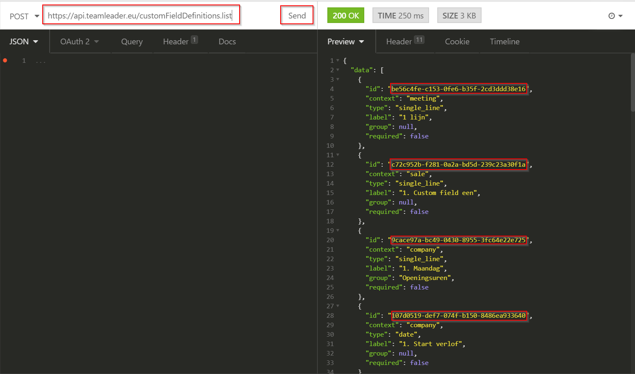
Task: Switch to the request Header tab
Action: [180, 41]
